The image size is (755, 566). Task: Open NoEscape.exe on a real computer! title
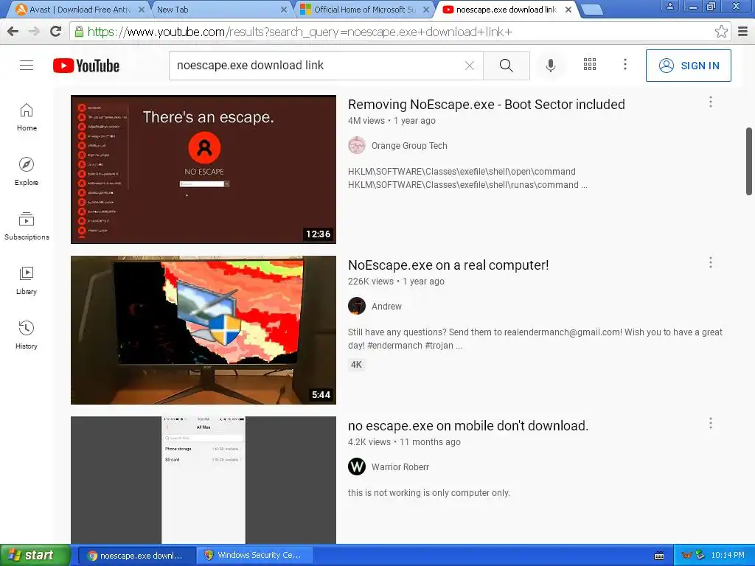point(448,265)
